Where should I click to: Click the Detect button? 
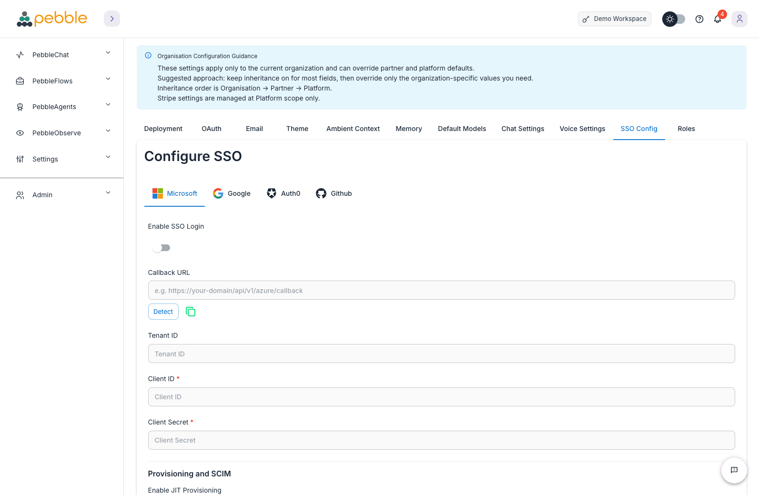163,312
